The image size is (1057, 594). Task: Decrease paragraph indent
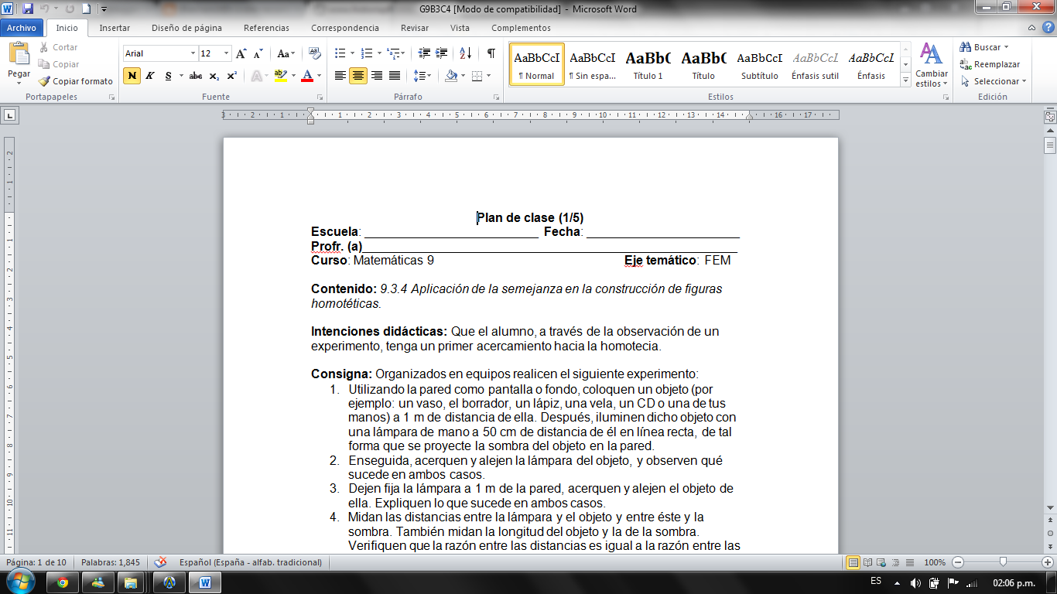[424, 53]
